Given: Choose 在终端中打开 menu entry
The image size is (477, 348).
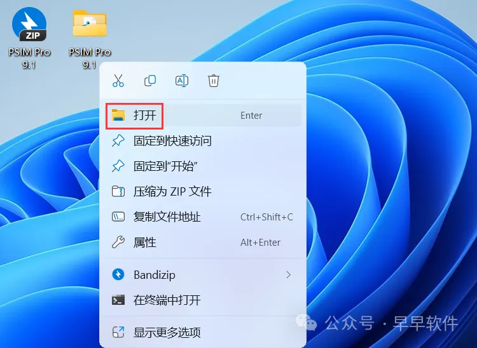Looking at the screenshot, I should point(203,300).
